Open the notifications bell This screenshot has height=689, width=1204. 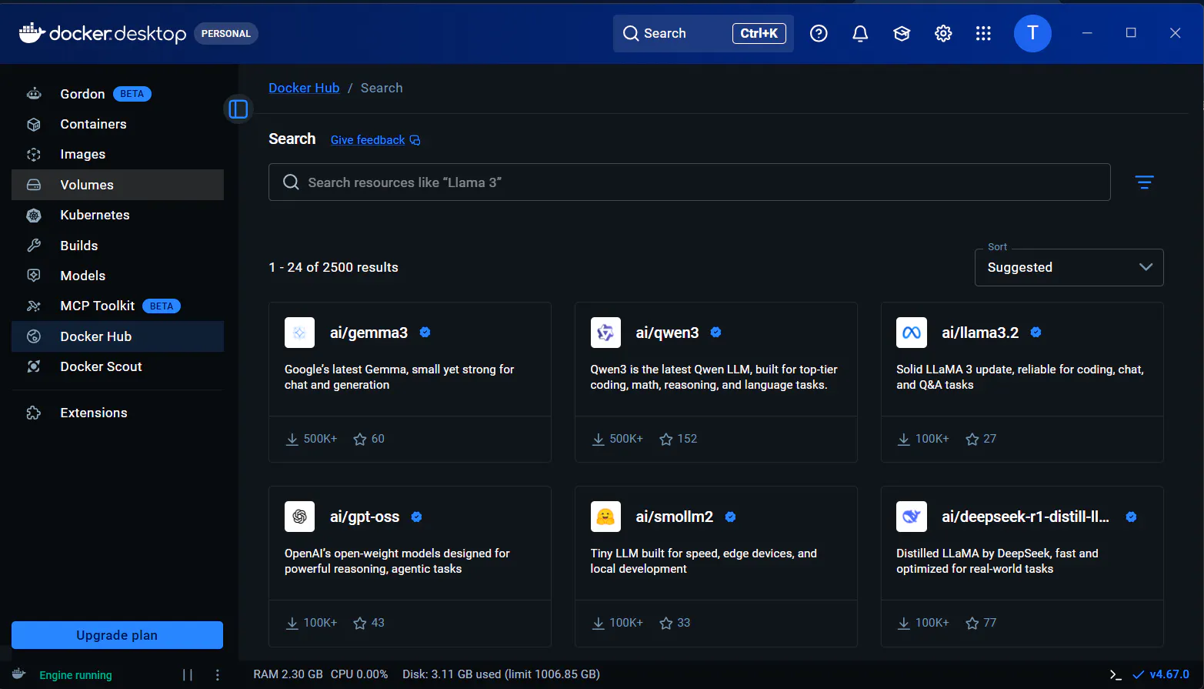(x=860, y=33)
